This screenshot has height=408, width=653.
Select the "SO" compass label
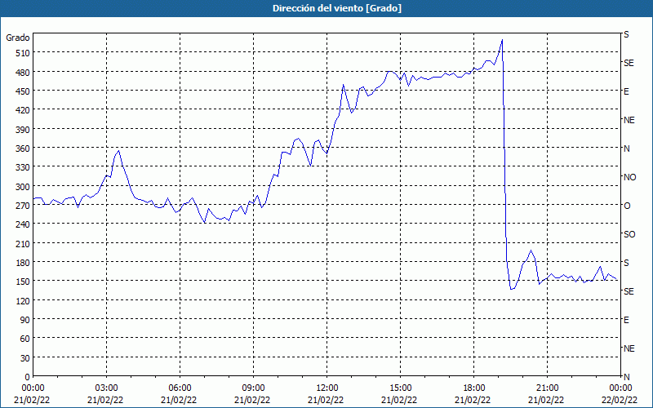[629, 234]
